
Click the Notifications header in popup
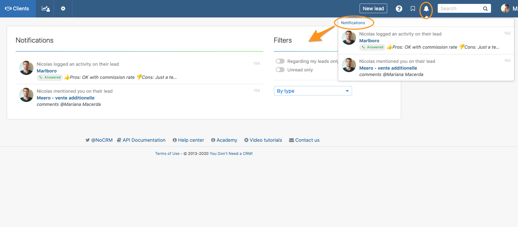353,23
